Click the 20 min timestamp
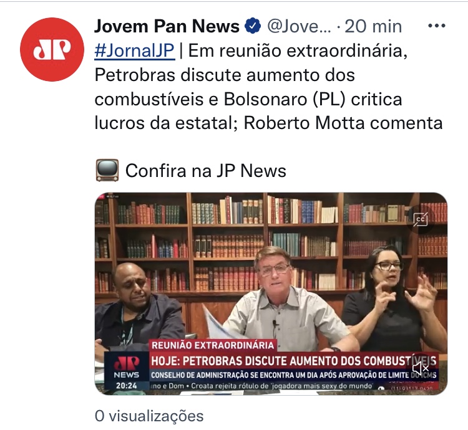 click(373, 26)
